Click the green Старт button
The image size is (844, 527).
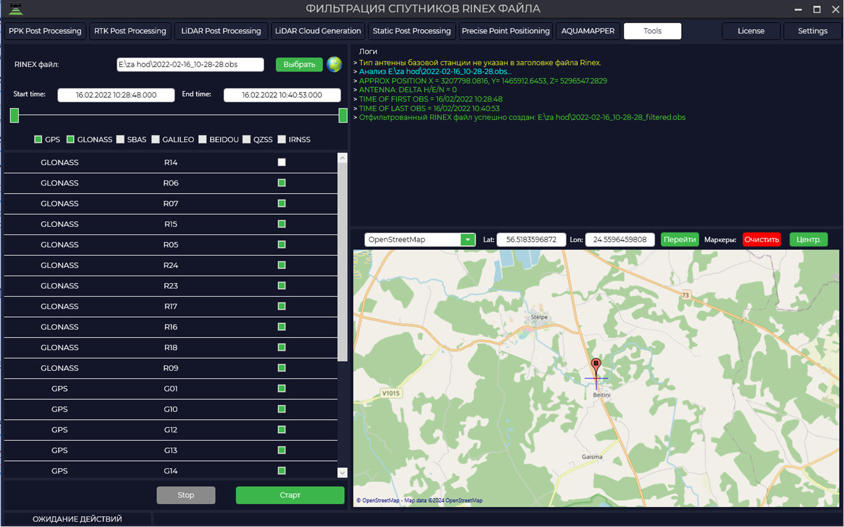[290, 495]
